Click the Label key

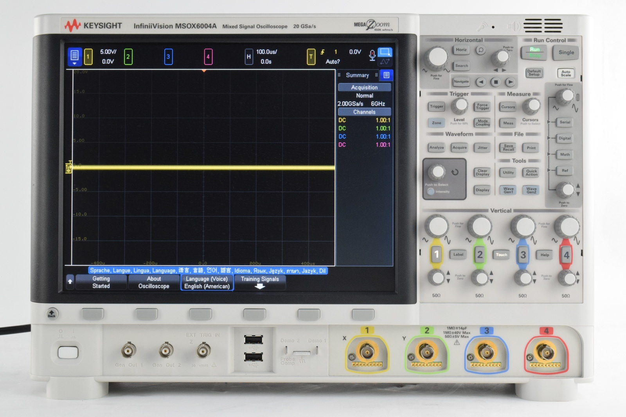[458, 255]
